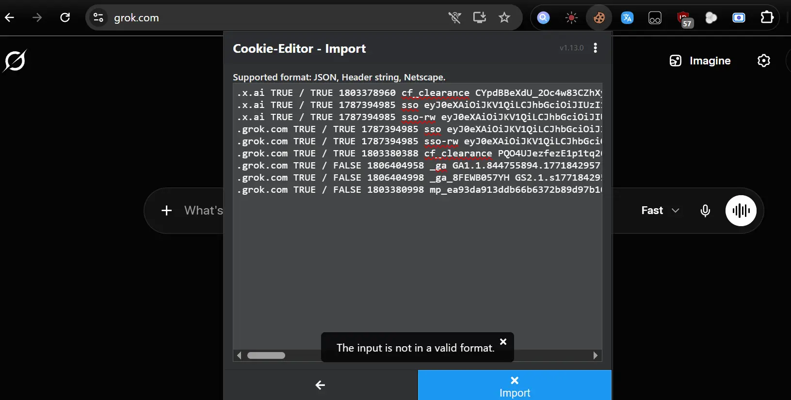The width and height of the screenshot is (791, 400).
Task: Open Grok settings gear
Action: [x=764, y=61]
